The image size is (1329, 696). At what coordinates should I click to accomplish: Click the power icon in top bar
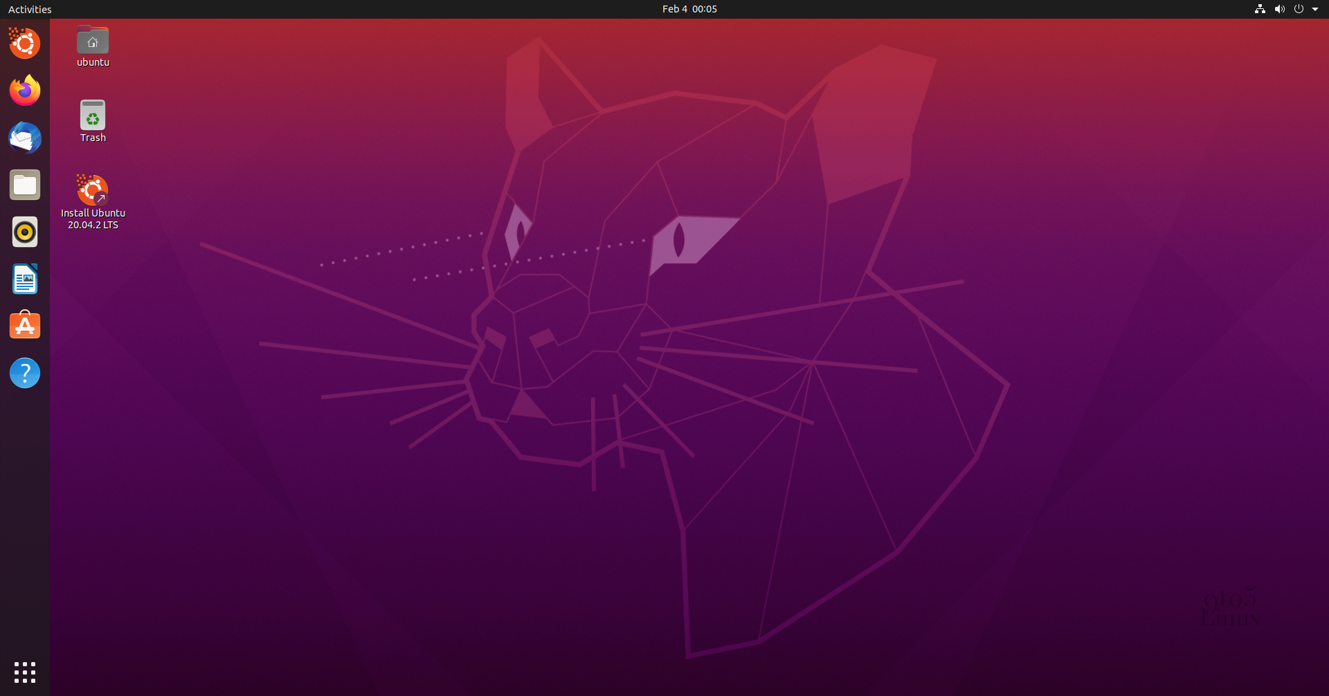pyautogui.click(x=1299, y=9)
